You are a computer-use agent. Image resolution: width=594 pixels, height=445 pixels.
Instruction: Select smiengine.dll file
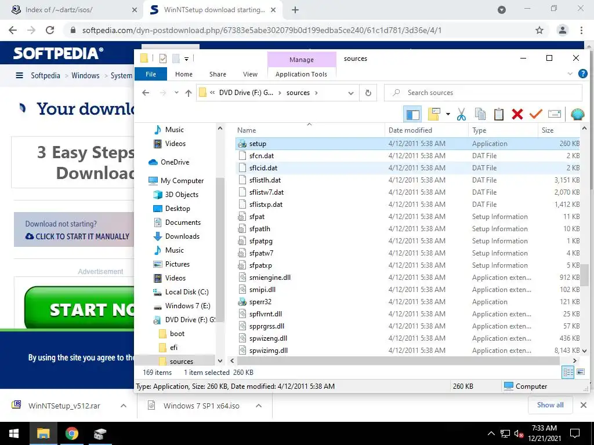pos(407,278)
